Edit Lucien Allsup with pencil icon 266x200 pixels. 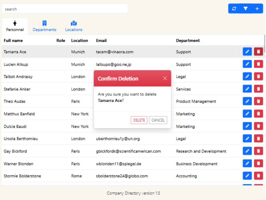click(x=247, y=64)
